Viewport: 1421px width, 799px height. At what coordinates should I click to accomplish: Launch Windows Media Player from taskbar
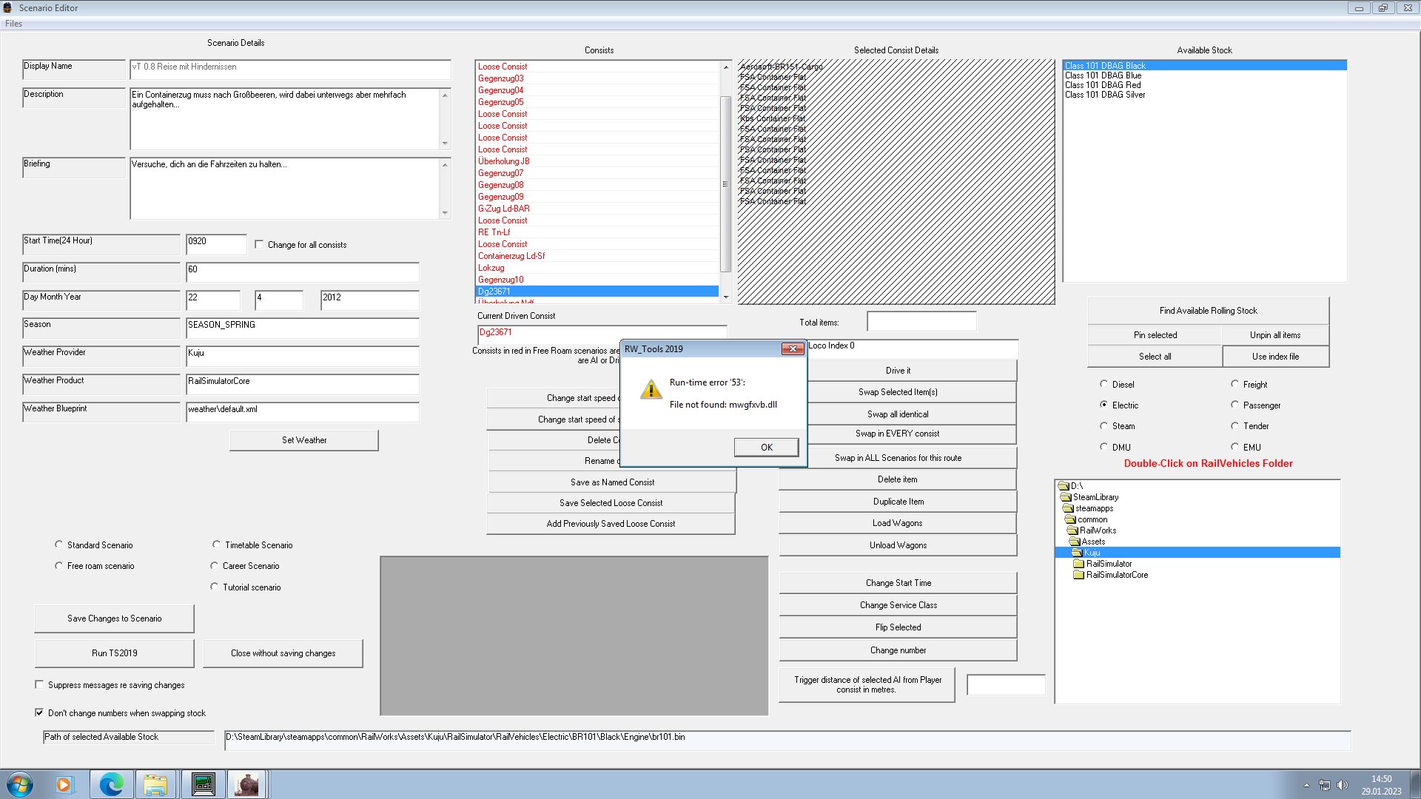point(64,784)
